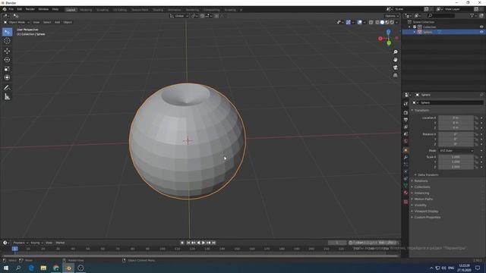This screenshot has width=486, height=273.
Task: Expand the Motion Paths panel
Action: [x=424, y=199]
